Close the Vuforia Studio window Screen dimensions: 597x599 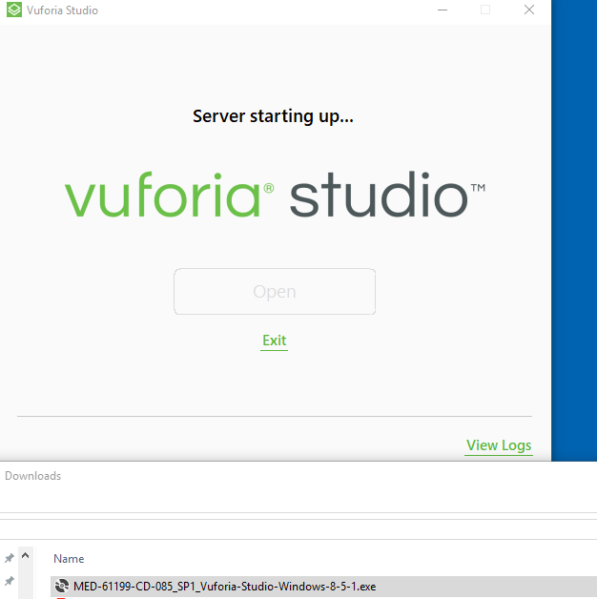point(529,10)
